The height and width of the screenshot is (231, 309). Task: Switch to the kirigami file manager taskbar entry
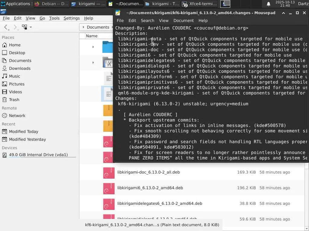click(88, 4)
